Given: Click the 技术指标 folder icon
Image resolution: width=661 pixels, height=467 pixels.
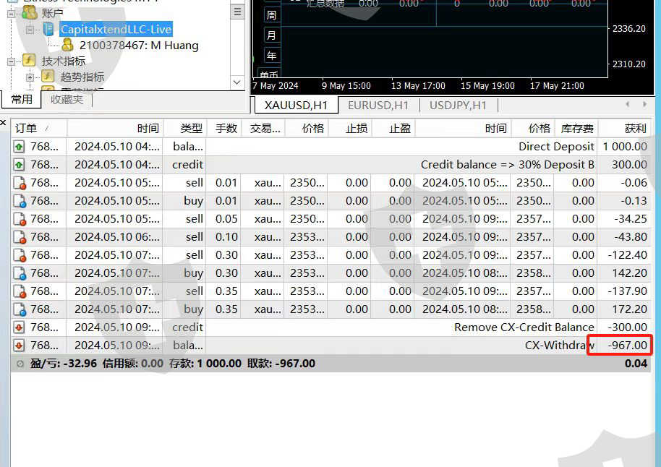Looking at the screenshot, I should (29, 61).
